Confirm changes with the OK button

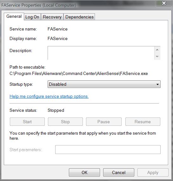coord(84,172)
